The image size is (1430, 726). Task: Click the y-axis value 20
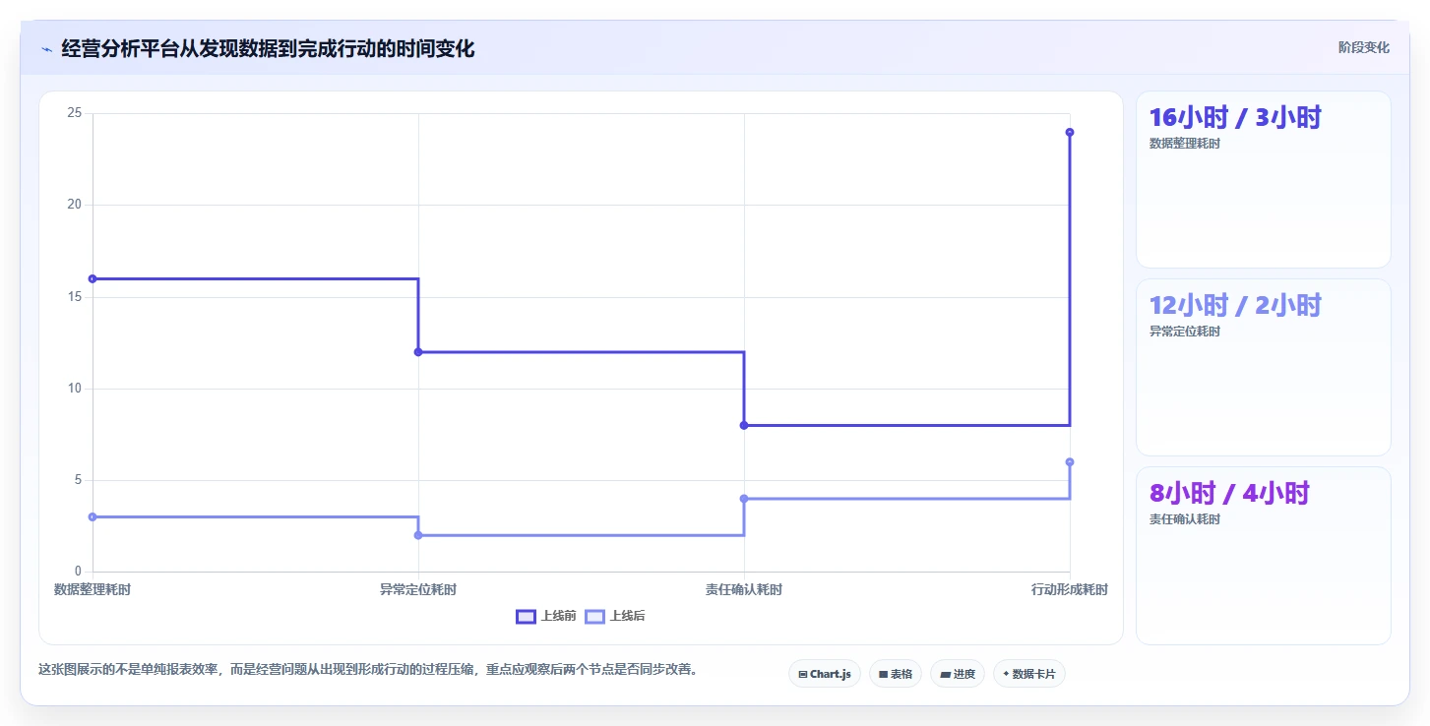(74, 205)
